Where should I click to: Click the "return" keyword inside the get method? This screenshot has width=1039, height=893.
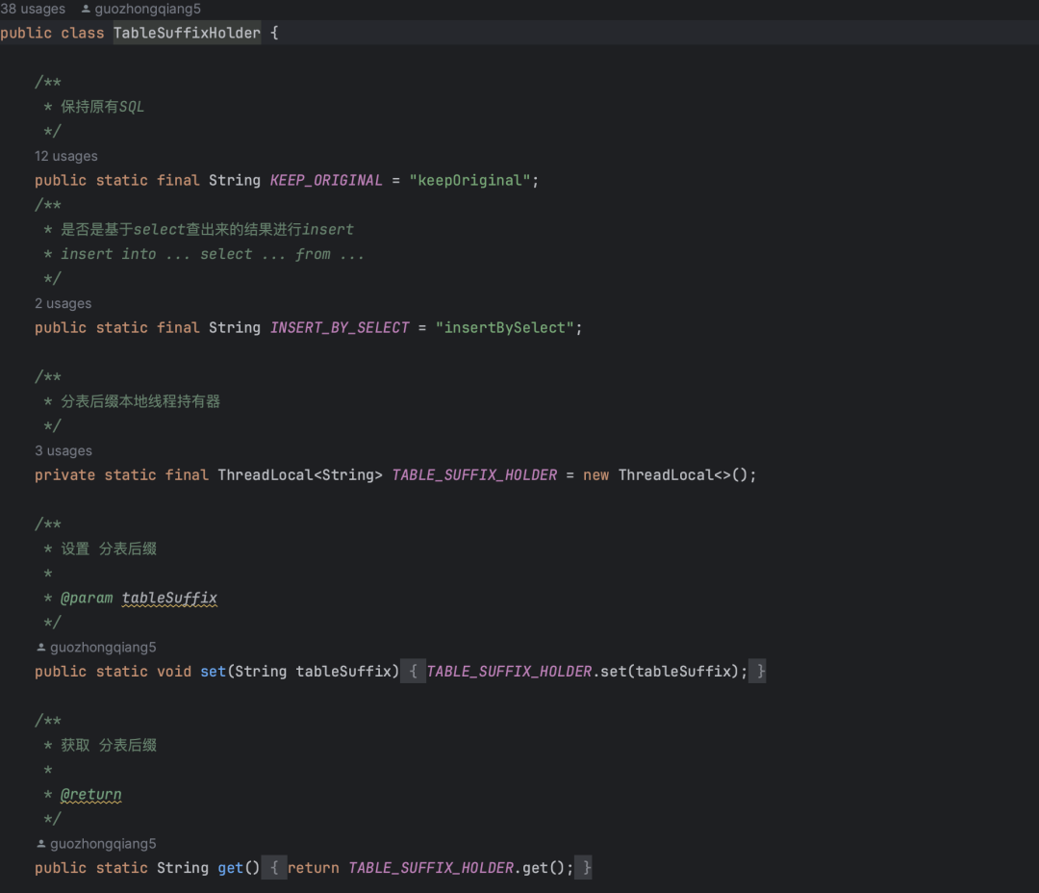tap(314, 867)
